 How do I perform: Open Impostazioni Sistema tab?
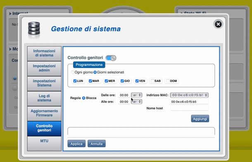tap(44, 83)
